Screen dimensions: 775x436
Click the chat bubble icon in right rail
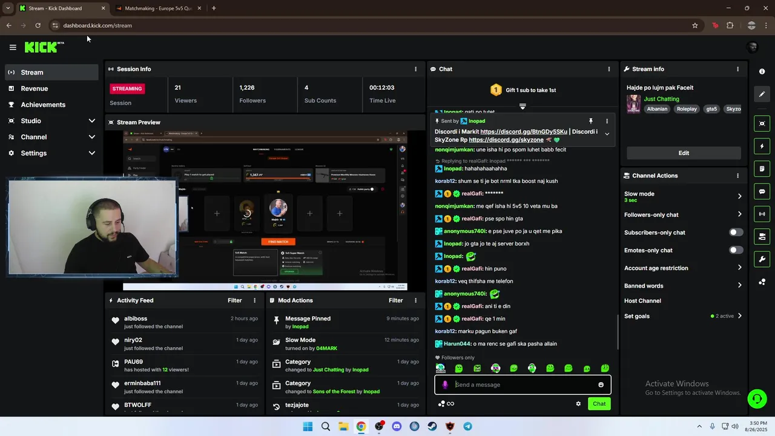click(x=762, y=191)
